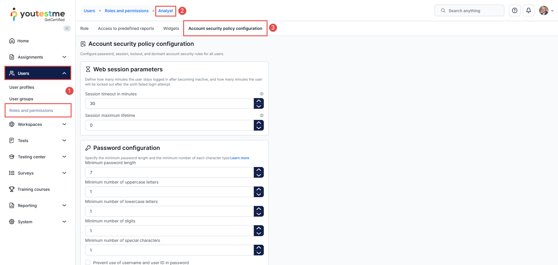Open notifications bell icon
This screenshot has width=558, height=265.
coord(529,10)
